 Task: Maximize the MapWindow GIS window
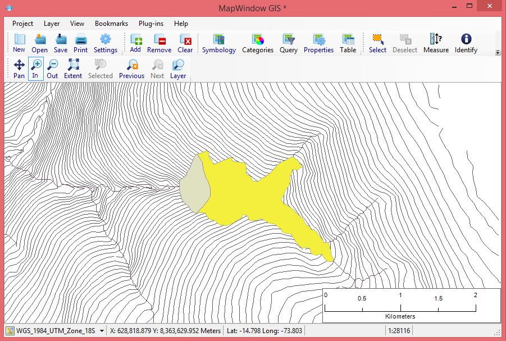[469, 6]
